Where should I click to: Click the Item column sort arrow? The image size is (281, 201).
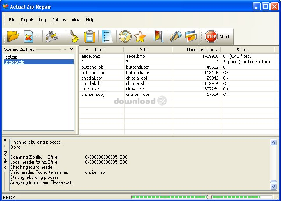87,50
